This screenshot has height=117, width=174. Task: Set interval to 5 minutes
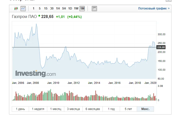tap(40, 8)
